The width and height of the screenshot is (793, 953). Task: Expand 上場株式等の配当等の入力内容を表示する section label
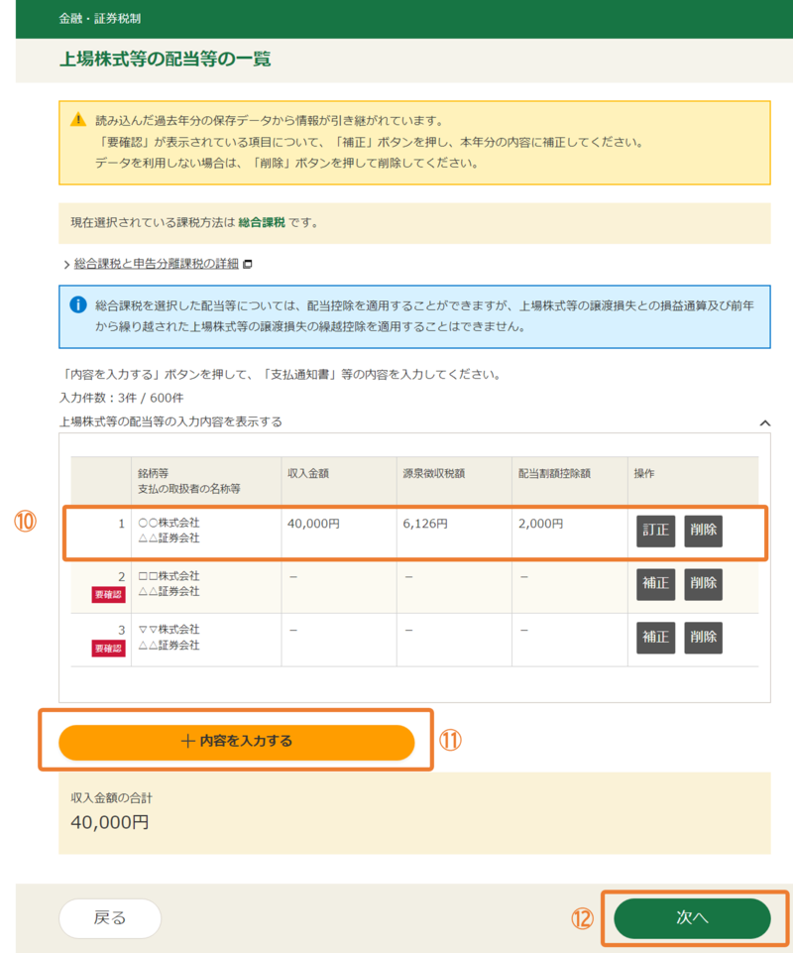pyautogui.click(x=170, y=421)
